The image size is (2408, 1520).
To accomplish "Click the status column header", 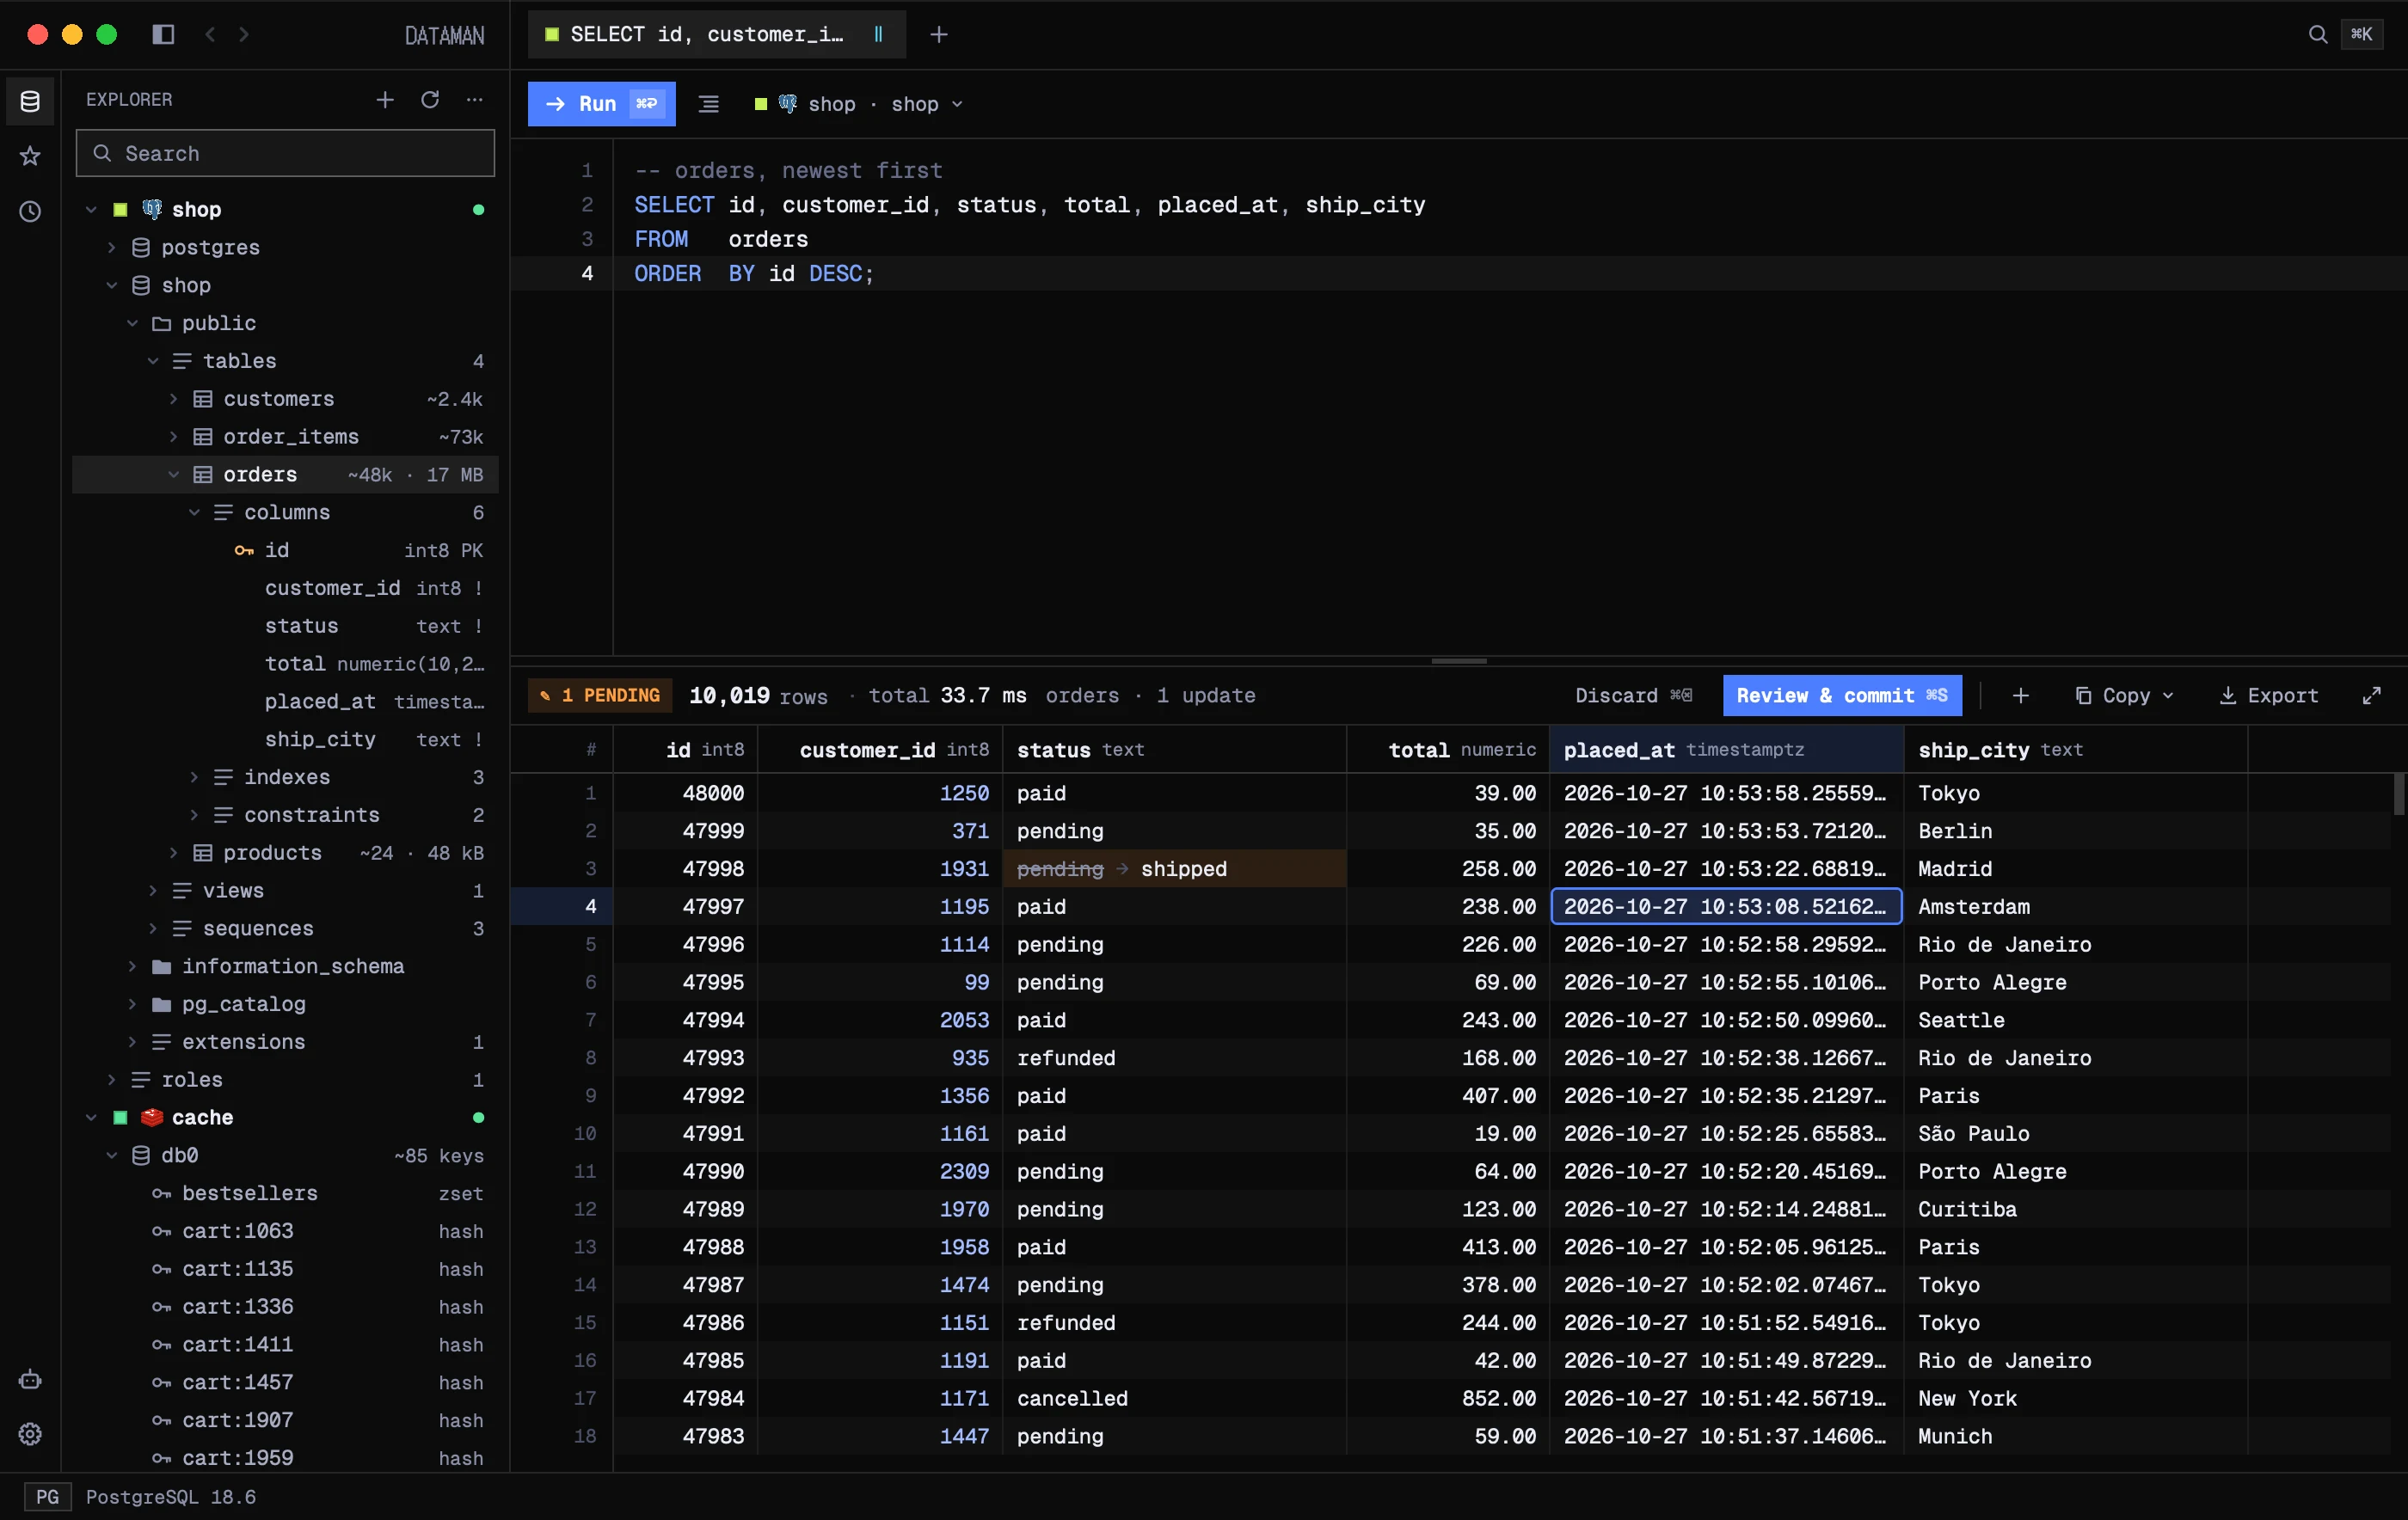I will 1174,750.
